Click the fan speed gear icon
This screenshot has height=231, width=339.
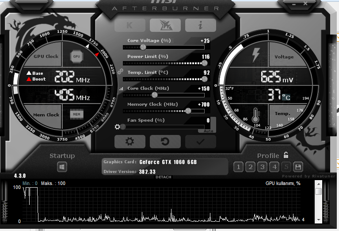(117, 127)
